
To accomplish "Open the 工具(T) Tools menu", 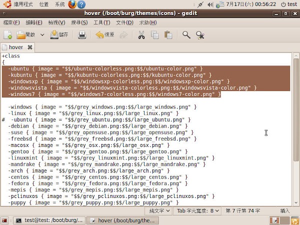I will (x=102, y=23).
